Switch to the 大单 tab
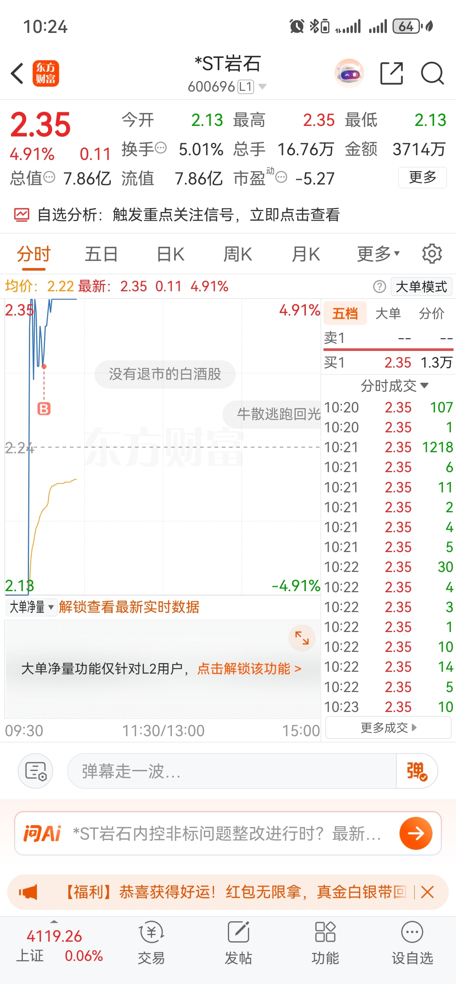This screenshot has height=984, width=456. (x=388, y=313)
